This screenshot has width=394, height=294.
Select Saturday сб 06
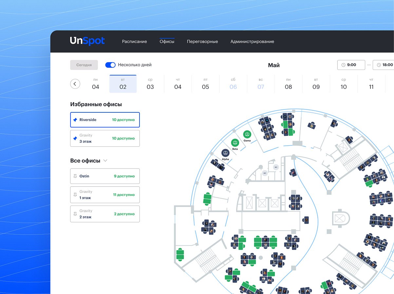pyautogui.click(x=233, y=84)
